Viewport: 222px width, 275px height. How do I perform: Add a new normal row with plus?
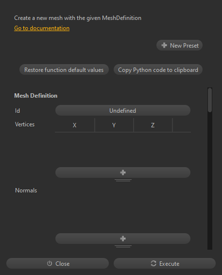click(123, 239)
